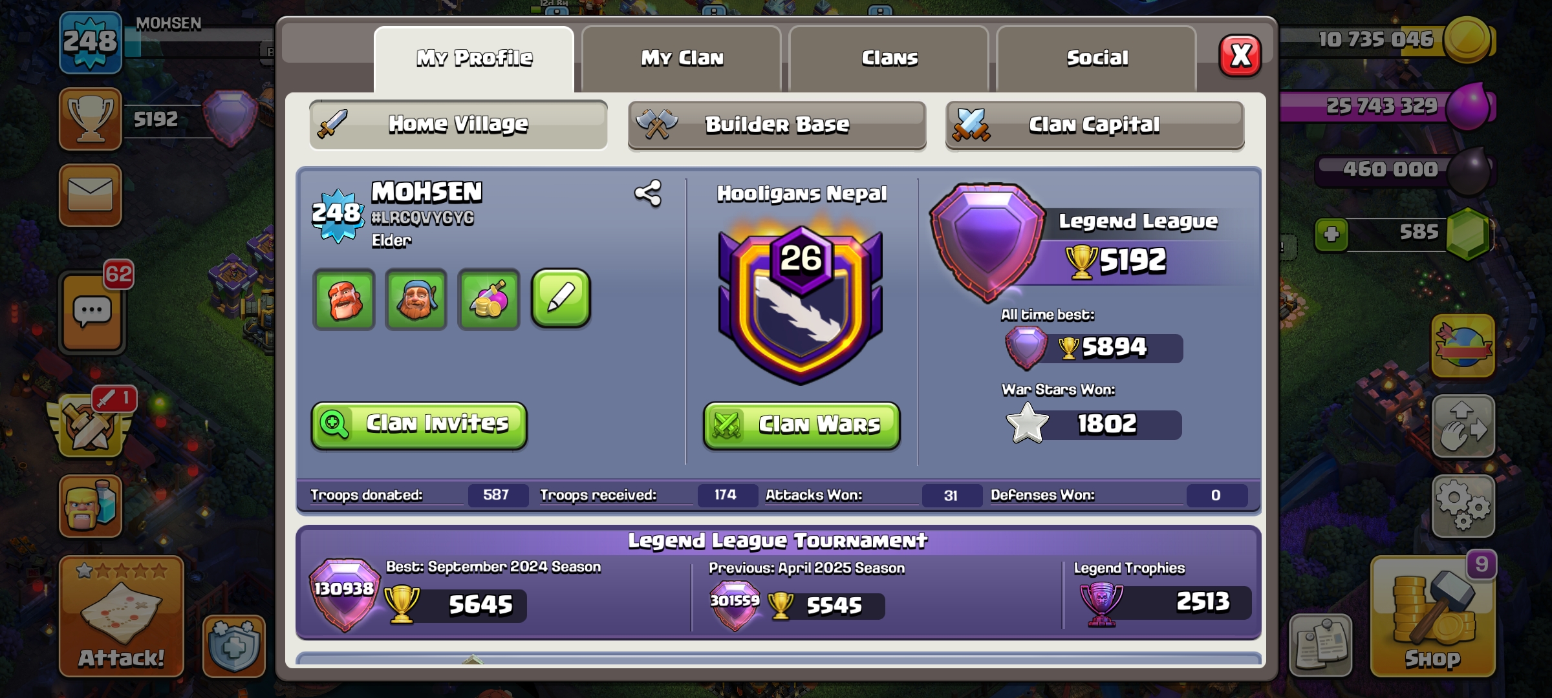This screenshot has height=698, width=1552.
Task: Open the trophy league ranking icon
Action: (x=91, y=120)
